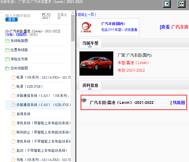
Task: Click folder icon next to 保险丝列表
Action: pyautogui.click(x=8, y=59)
